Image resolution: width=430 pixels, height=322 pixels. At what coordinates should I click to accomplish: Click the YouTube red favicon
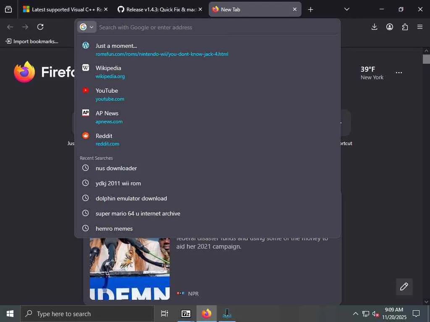(86, 90)
